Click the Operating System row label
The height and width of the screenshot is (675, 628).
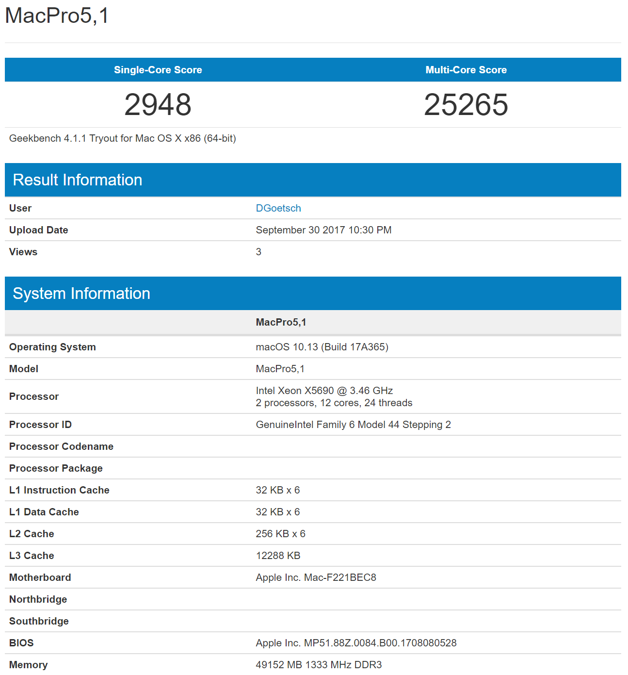click(x=52, y=347)
